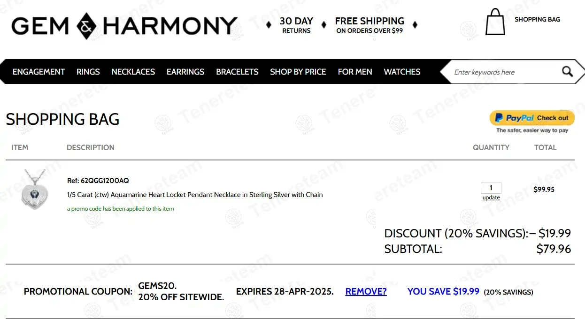This screenshot has width=585, height=319.
Task: Click the shopping bag icon
Action: (495, 22)
